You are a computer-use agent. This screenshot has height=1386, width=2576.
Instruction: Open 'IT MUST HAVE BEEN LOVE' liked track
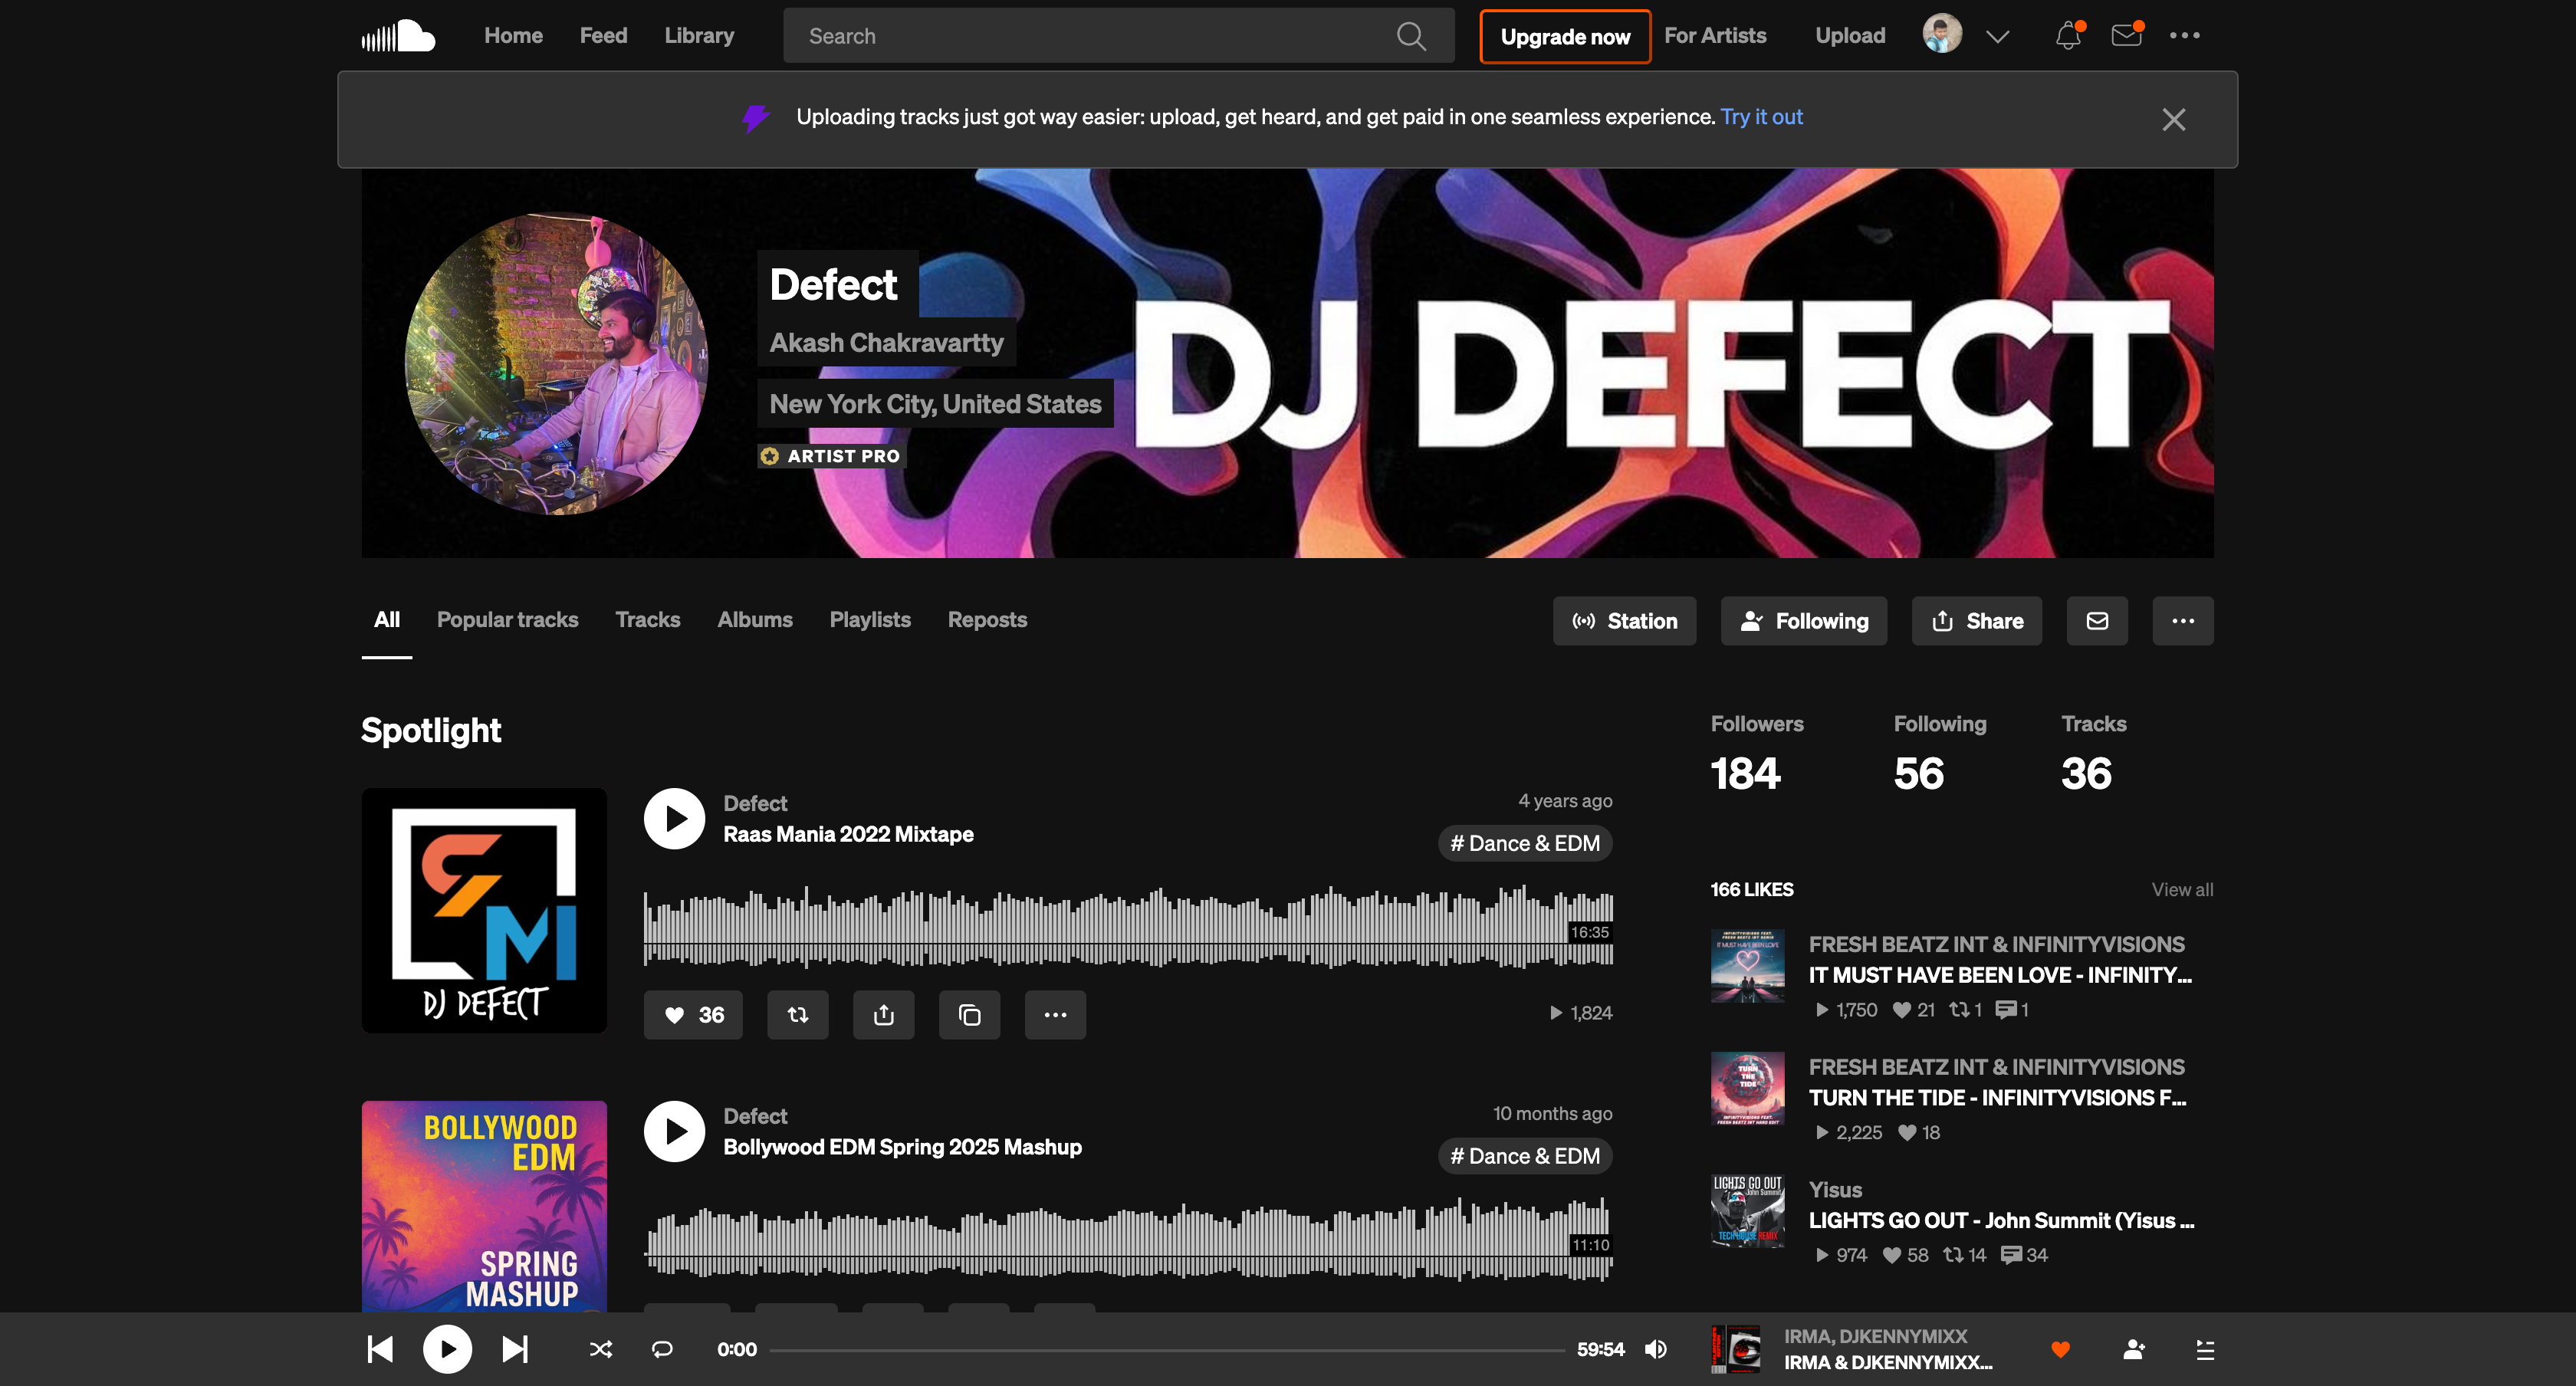point(2000,975)
